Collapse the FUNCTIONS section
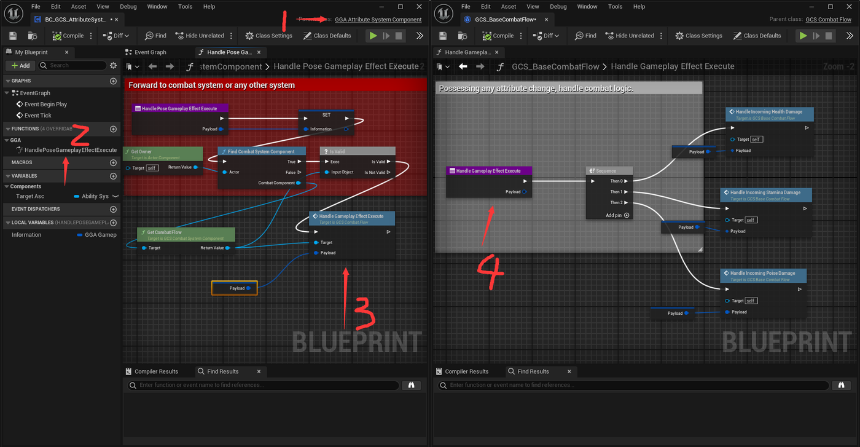 point(7,129)
